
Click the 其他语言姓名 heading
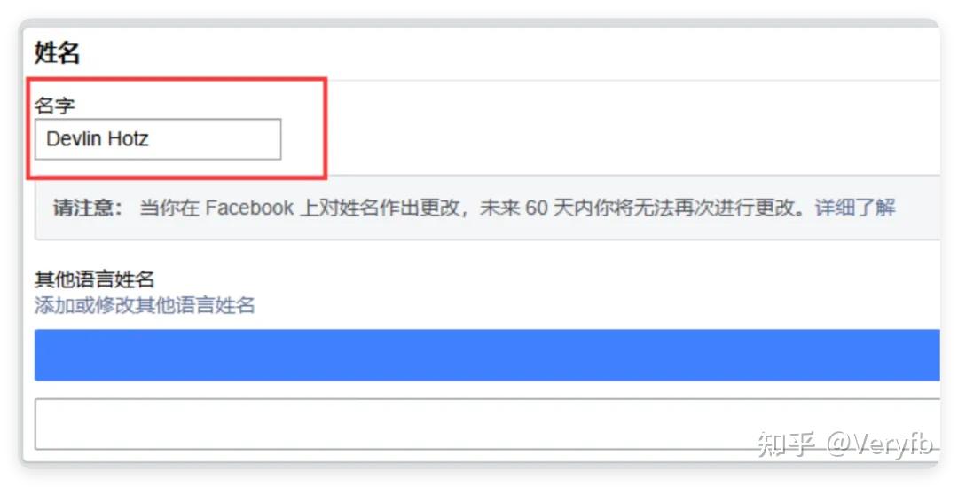[94, 279]
